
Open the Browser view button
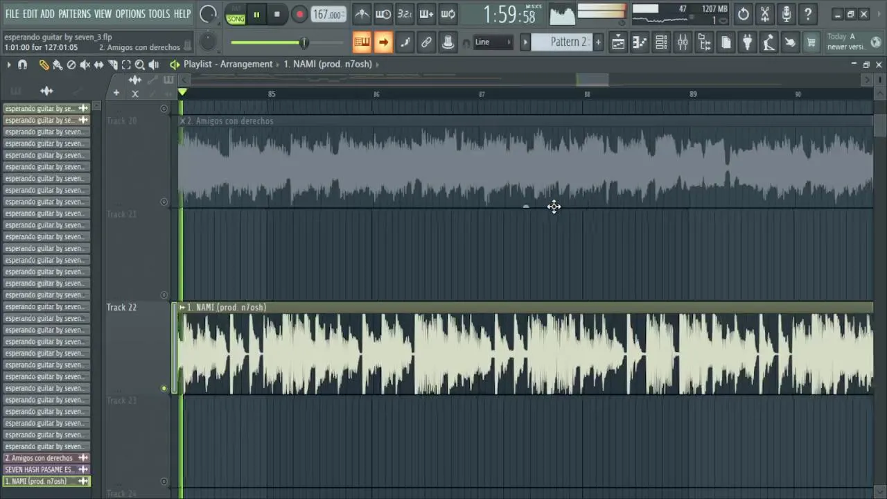point(704,42)
